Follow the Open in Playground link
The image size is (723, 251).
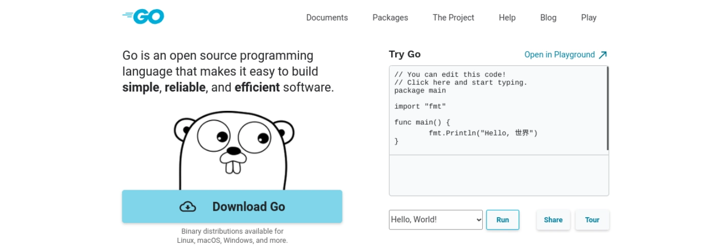click(559, 55)
